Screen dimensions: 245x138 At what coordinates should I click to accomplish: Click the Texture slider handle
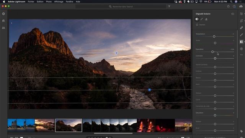(x=215, y=95)
